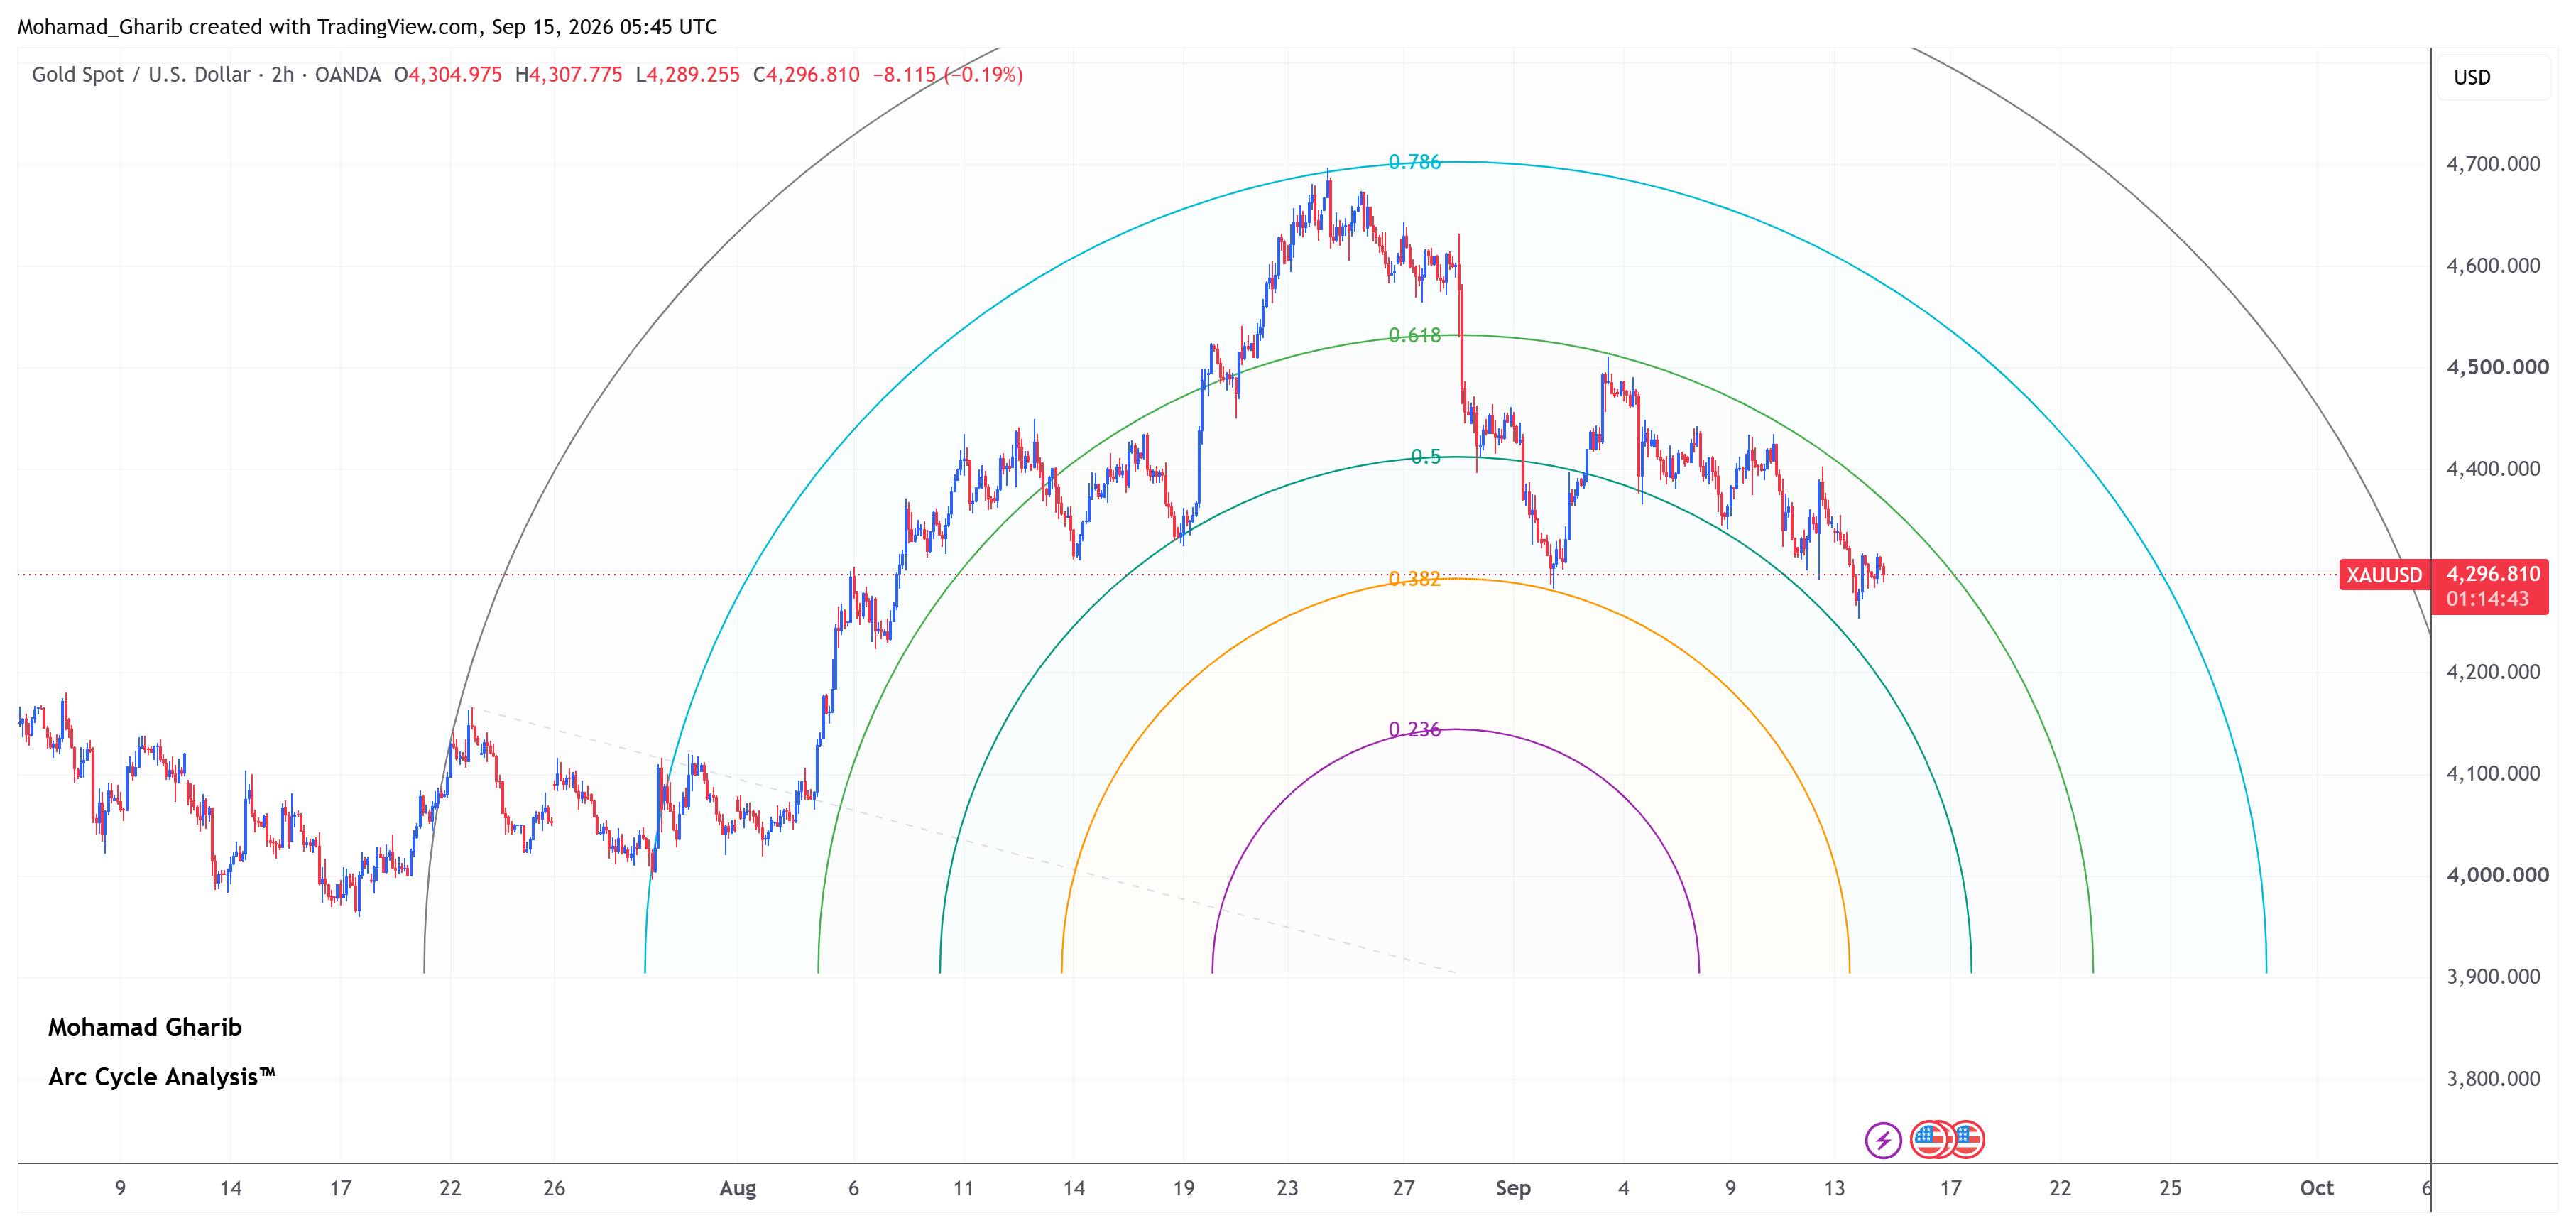Screen dimensions: 2576x1223
Task: Click the open value O4,304.975
Action: (x=448, y=75)
